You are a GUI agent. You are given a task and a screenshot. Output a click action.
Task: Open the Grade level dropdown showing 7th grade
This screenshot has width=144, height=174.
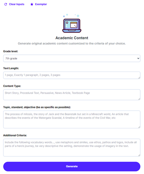(72, 58)
